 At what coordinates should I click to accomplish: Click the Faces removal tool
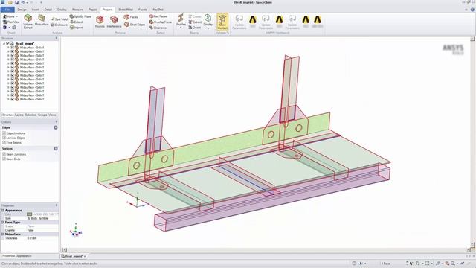(x=131, y=17)
